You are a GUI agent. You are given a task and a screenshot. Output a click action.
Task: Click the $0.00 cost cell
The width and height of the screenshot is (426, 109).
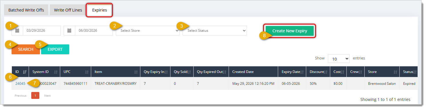[x=338, y=84]
